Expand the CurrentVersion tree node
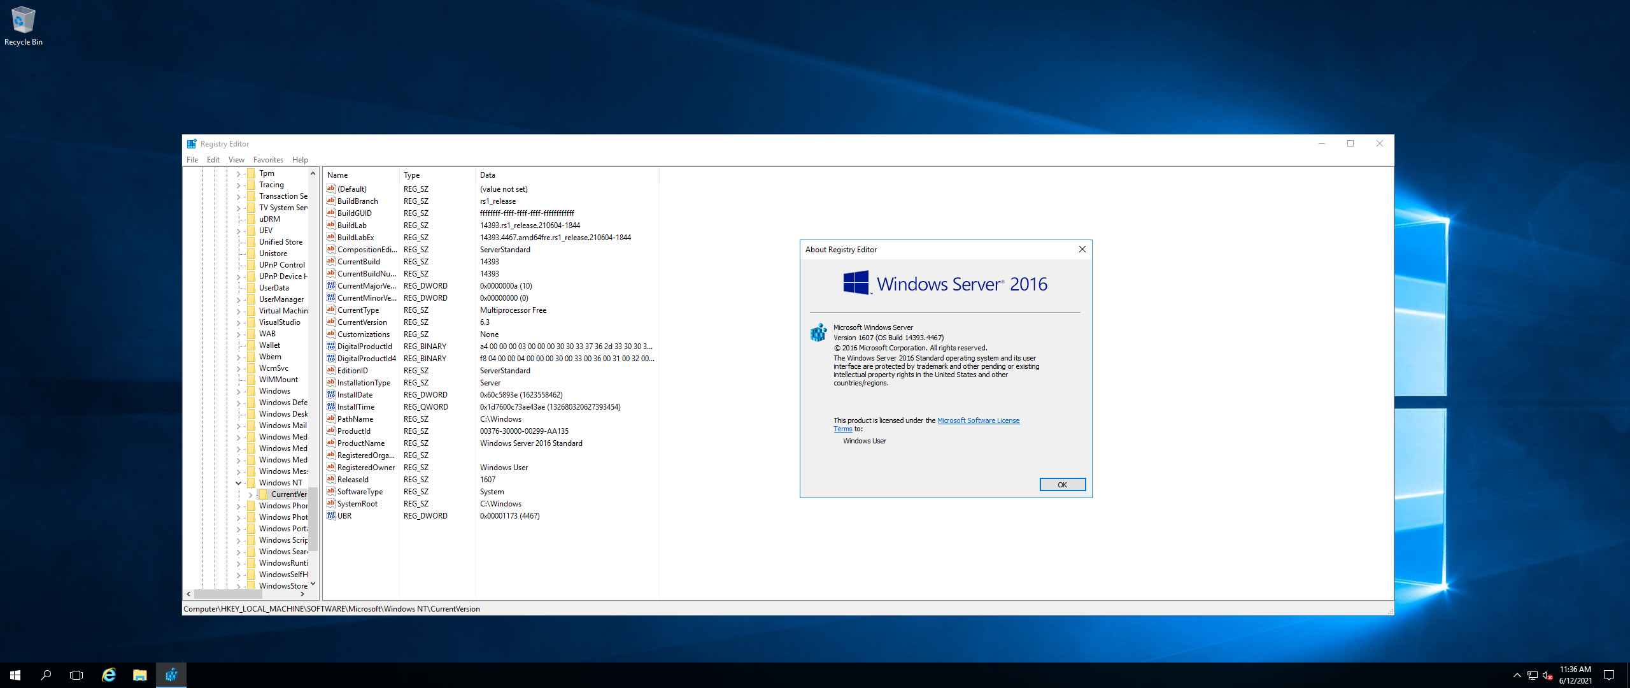 click(250, 494)
